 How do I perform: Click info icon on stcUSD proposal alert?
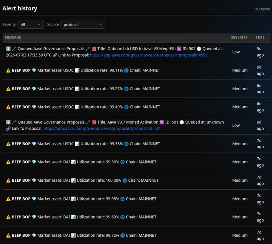click(8, 49)
